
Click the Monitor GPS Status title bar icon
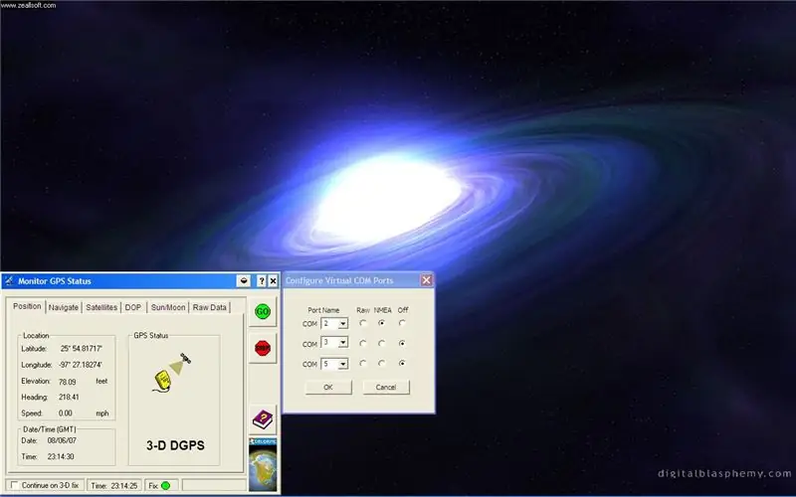(x=8, y=281)
